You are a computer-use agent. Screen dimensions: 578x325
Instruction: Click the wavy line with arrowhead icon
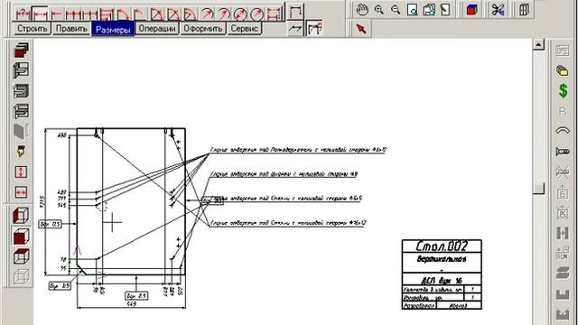(x=295, y=28)
